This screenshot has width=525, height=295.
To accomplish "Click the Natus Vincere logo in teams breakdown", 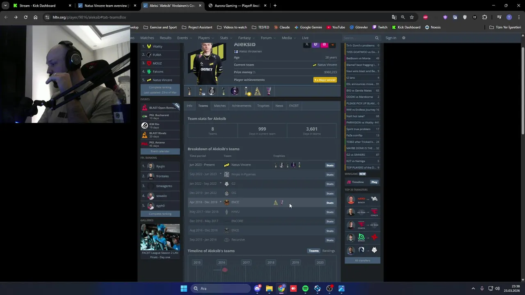I will [x=226, y=165].
